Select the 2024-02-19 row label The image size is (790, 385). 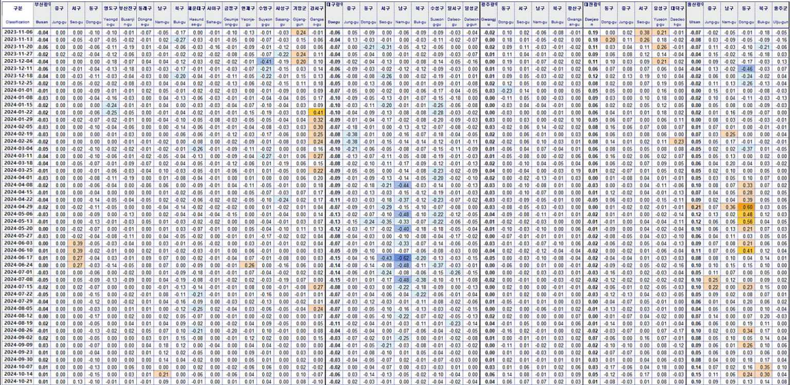tap(16, 134)
